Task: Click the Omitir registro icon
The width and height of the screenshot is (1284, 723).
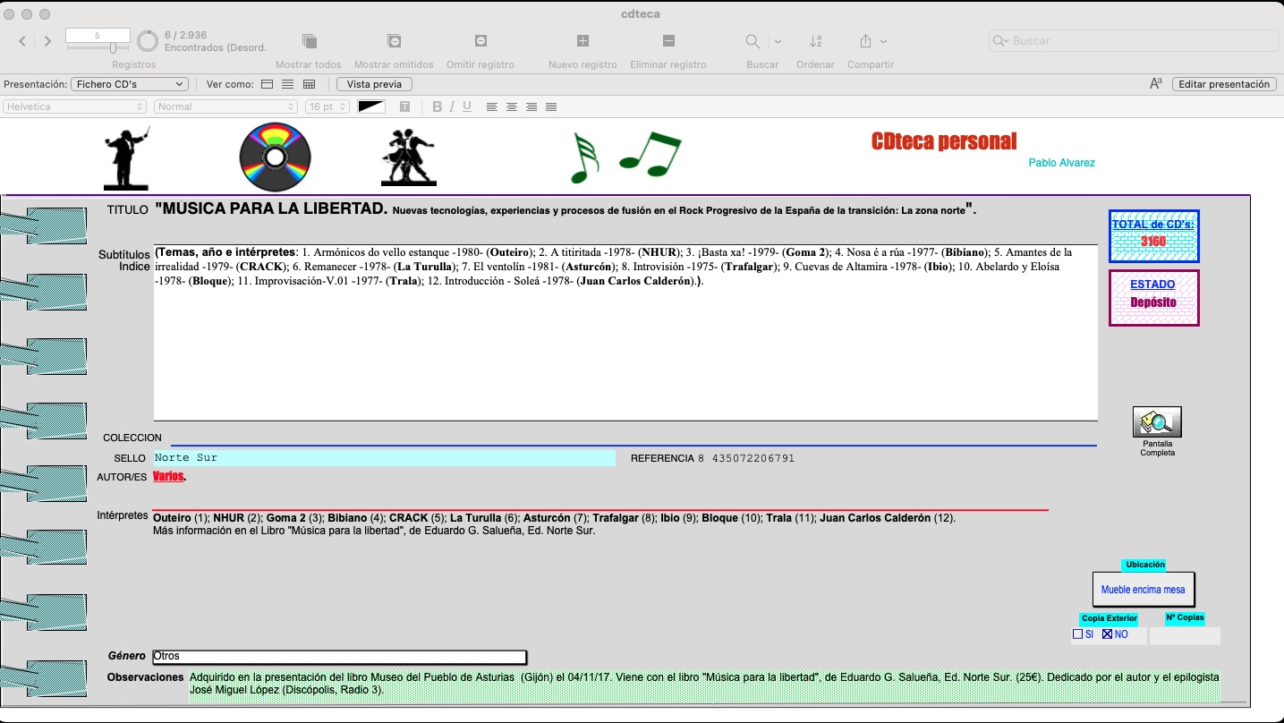Action: (480, 41)
